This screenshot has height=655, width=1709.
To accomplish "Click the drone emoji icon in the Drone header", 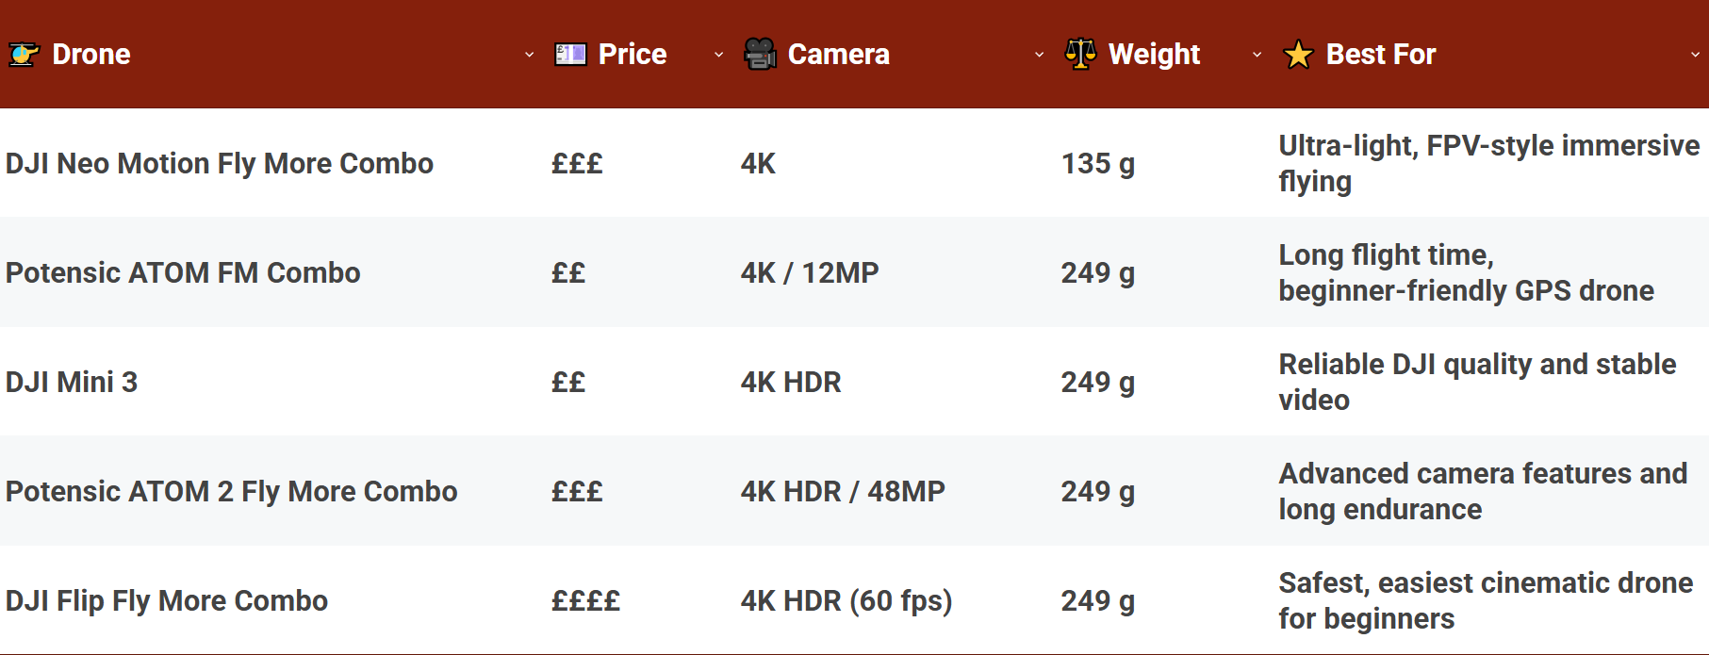I will click(x=25, y=54).
